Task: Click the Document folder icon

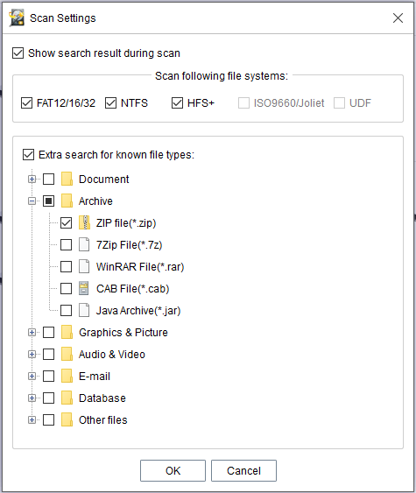Action: point(67,179)
